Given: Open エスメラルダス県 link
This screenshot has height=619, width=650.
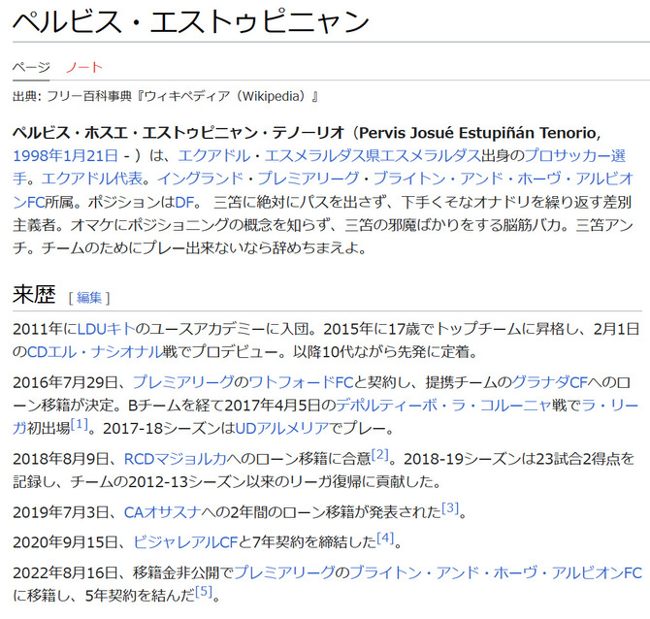Looking at the screenshot, I should [322, 156].
